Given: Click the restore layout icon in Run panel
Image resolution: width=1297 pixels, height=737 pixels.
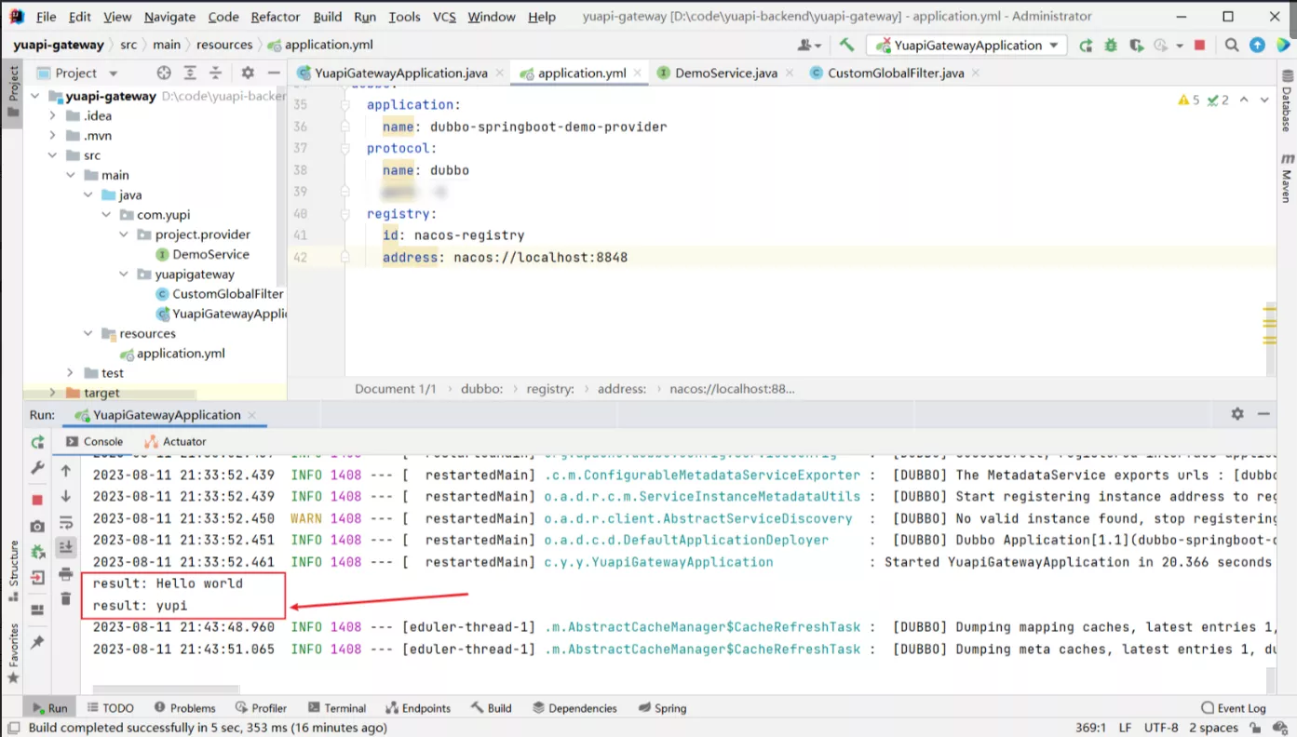Looking at the screenshot, I should (x=37, y=610).
